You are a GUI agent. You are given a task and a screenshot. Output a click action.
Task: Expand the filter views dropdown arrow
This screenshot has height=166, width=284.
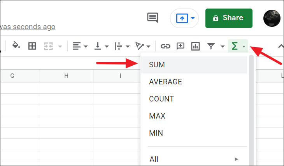[223, 47]
